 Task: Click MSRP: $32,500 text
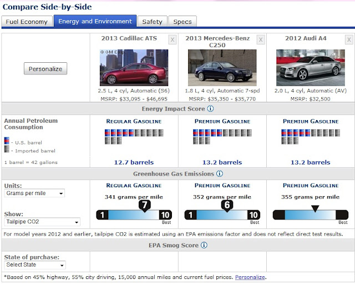[x=311, y=99]
